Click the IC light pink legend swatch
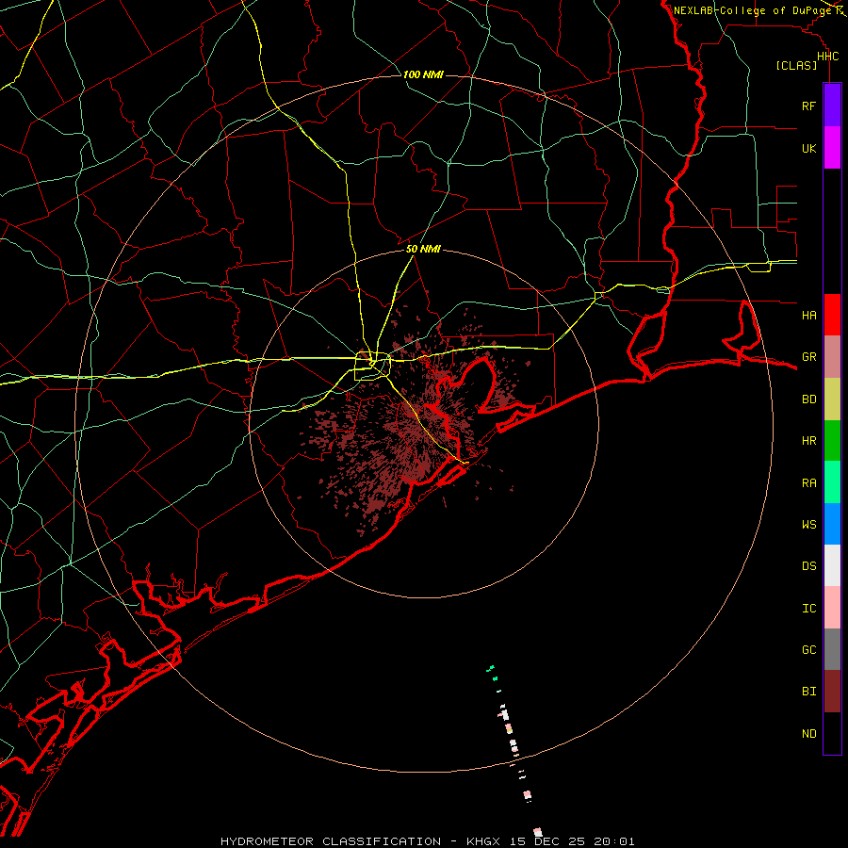This screenshot has height=848, width=848. click(x=832, y=608)
